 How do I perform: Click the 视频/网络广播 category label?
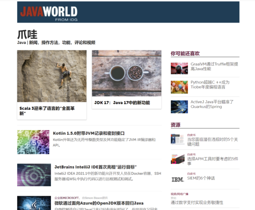(x=179, y=194)
